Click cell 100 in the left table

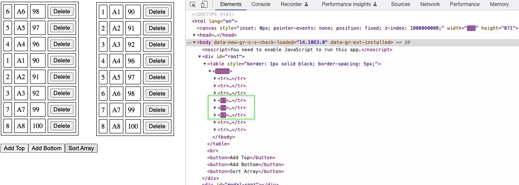point(38,126)
